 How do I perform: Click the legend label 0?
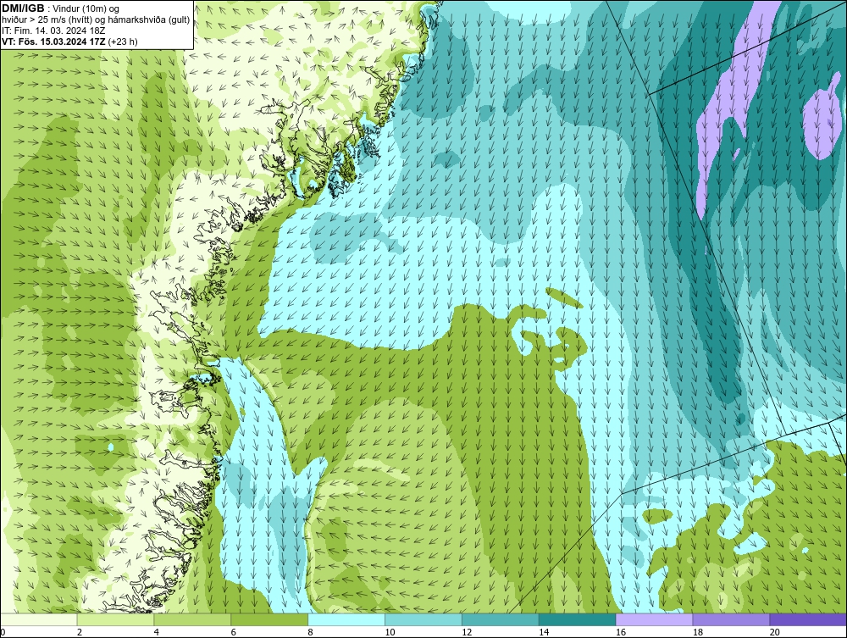(3, 632)
